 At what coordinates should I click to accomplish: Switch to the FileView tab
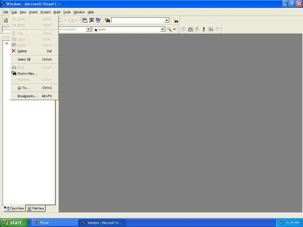[36, 208]
